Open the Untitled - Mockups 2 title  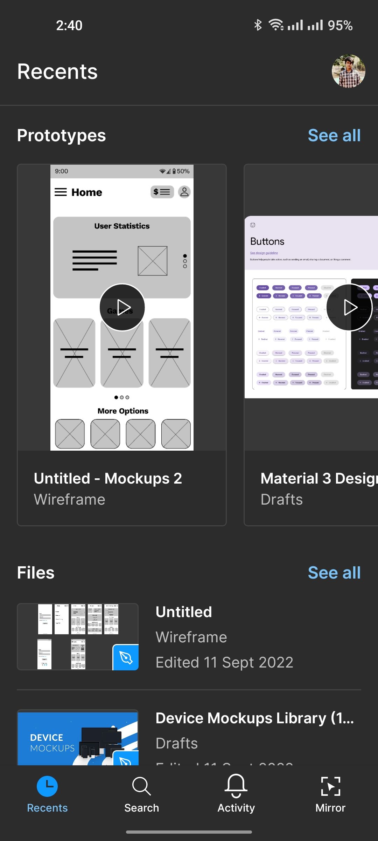pyautogui.click(x=108, y=478)
